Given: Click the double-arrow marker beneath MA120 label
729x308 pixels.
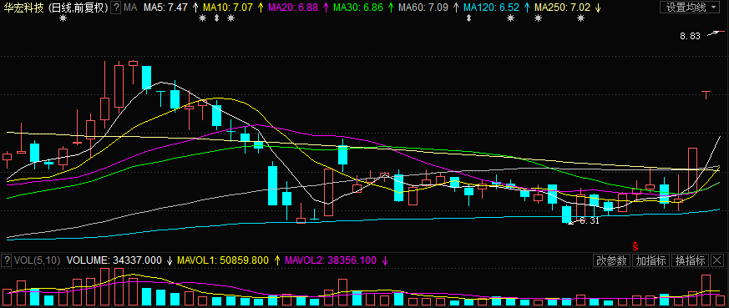Looking at the screenshot, I should [x=468, y=18].
